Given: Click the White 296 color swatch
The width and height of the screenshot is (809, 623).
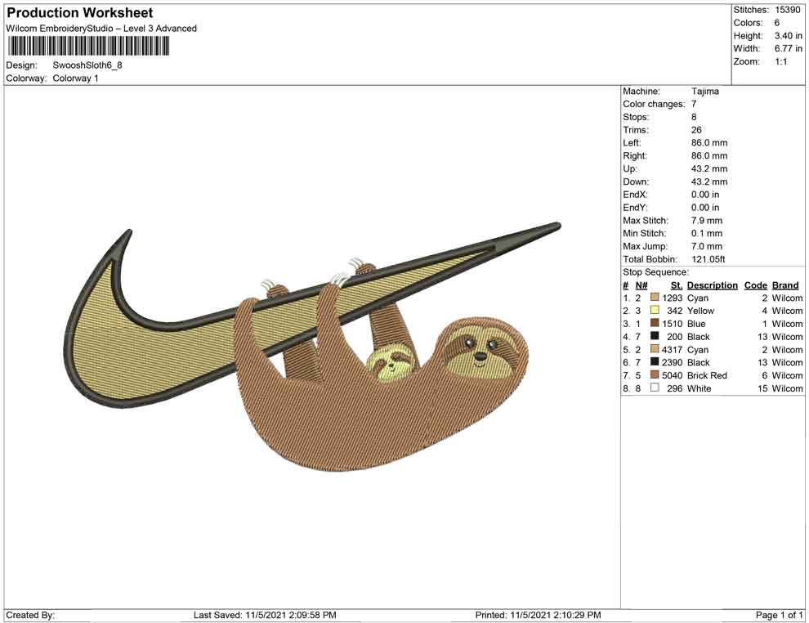Looking at the screenshot, I should click(655, 388).
